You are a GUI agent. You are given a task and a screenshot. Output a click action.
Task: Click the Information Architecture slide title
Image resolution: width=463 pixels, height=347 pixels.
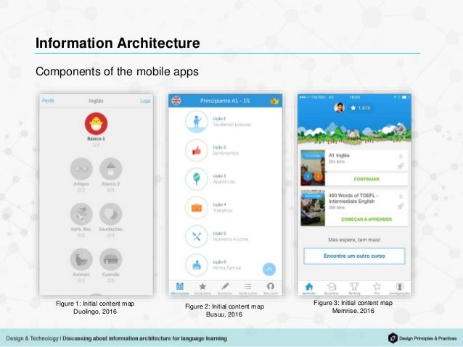click(x=118, y=43)
